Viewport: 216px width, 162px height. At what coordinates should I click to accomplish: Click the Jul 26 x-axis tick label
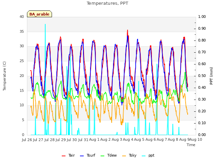coord(27,140)
